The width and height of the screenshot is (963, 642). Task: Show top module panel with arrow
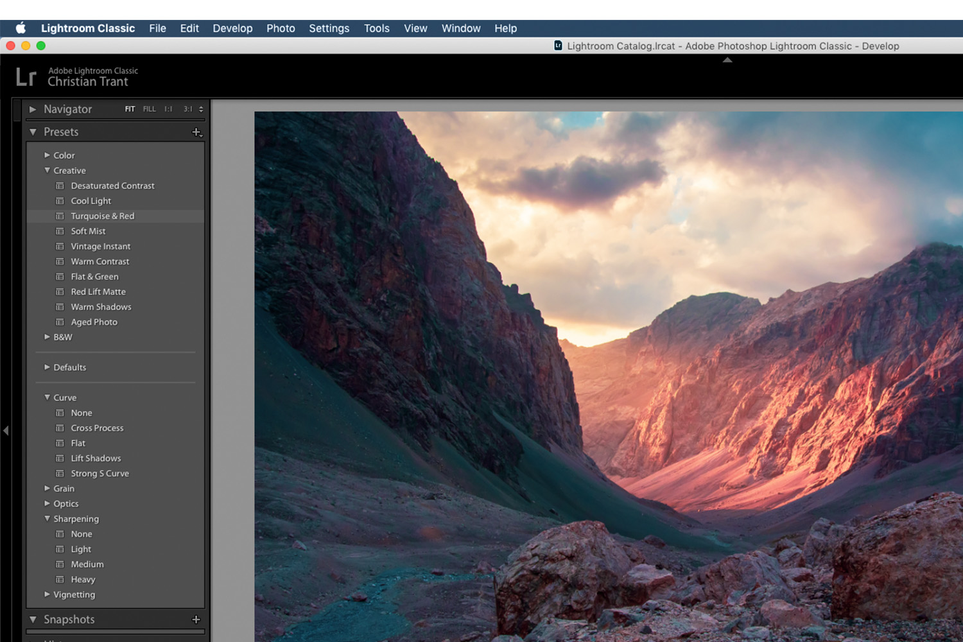point(727,60)
